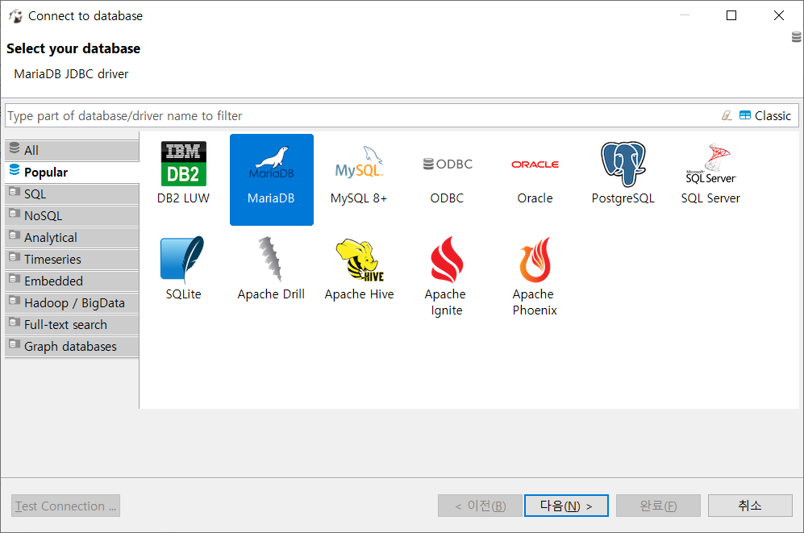Show the Full-text search category
Screen dimensions: 804x533
tap(72, 325)
